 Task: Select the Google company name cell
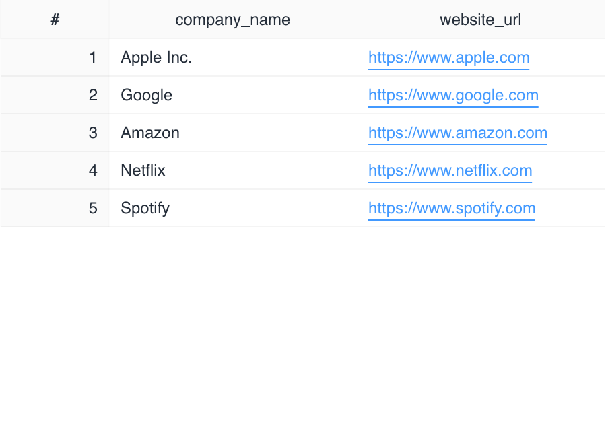pyautogui.click(x=146, y=95)
